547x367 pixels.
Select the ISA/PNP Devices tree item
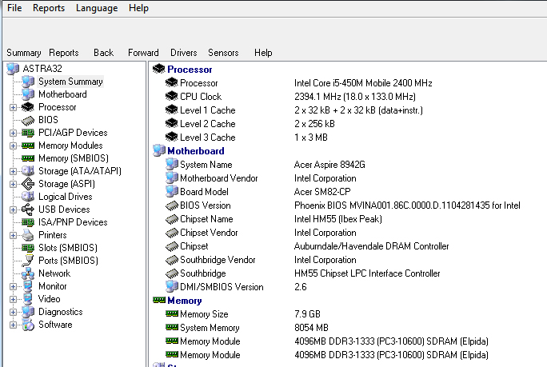(73, 222)
